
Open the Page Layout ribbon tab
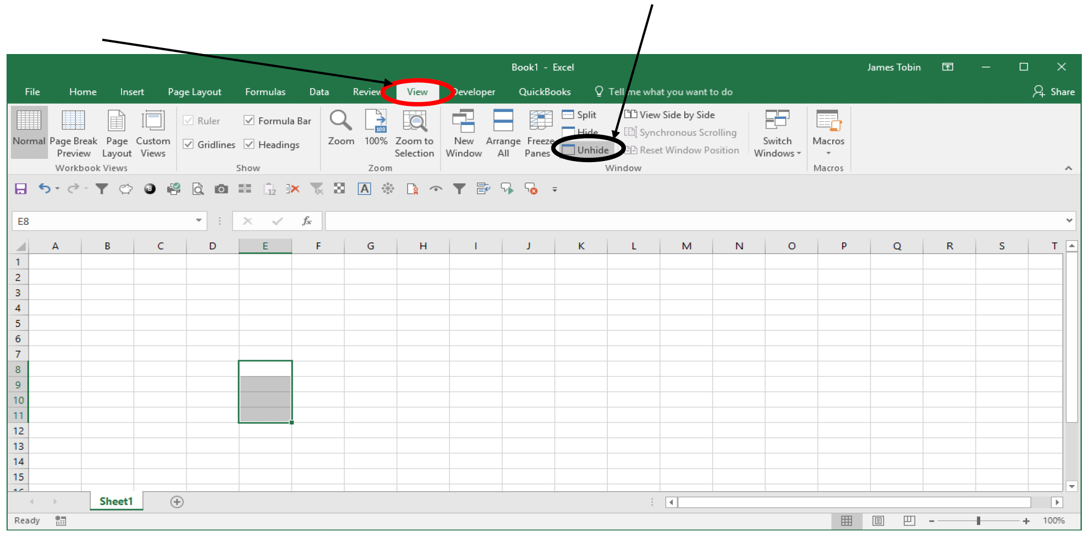coord(194,92)
